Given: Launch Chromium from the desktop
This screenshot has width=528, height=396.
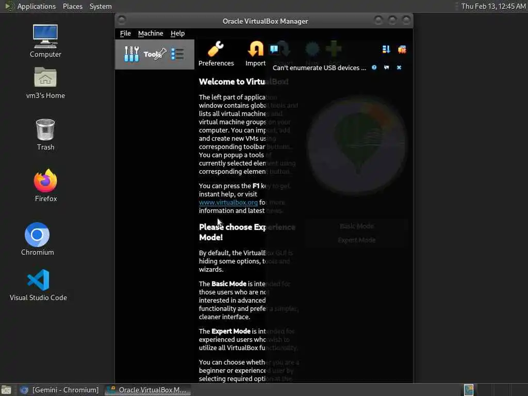Looking at the screenshot, I should point(37,239).
